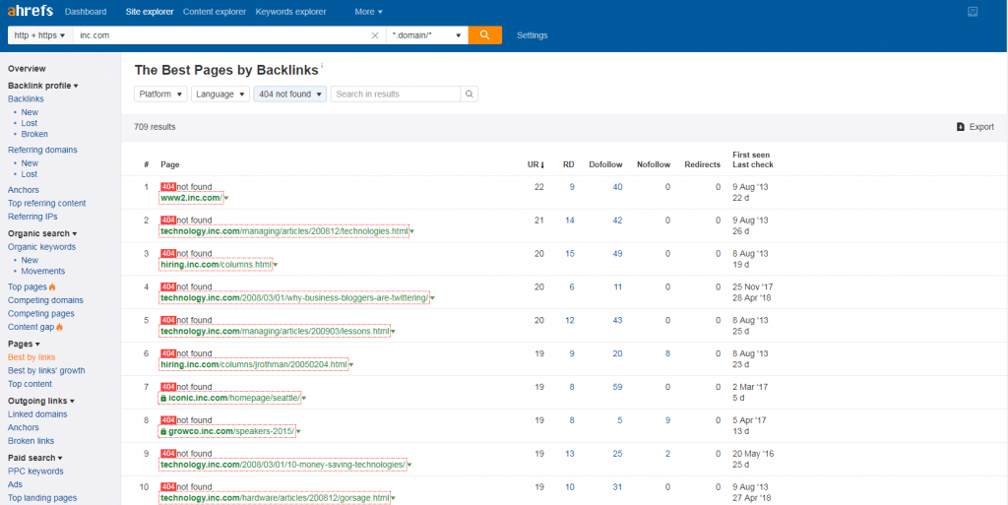This screenshot has height=505, width=1008.
Task: Open the 404 not found filter dropdown
Action: (290, 94)
